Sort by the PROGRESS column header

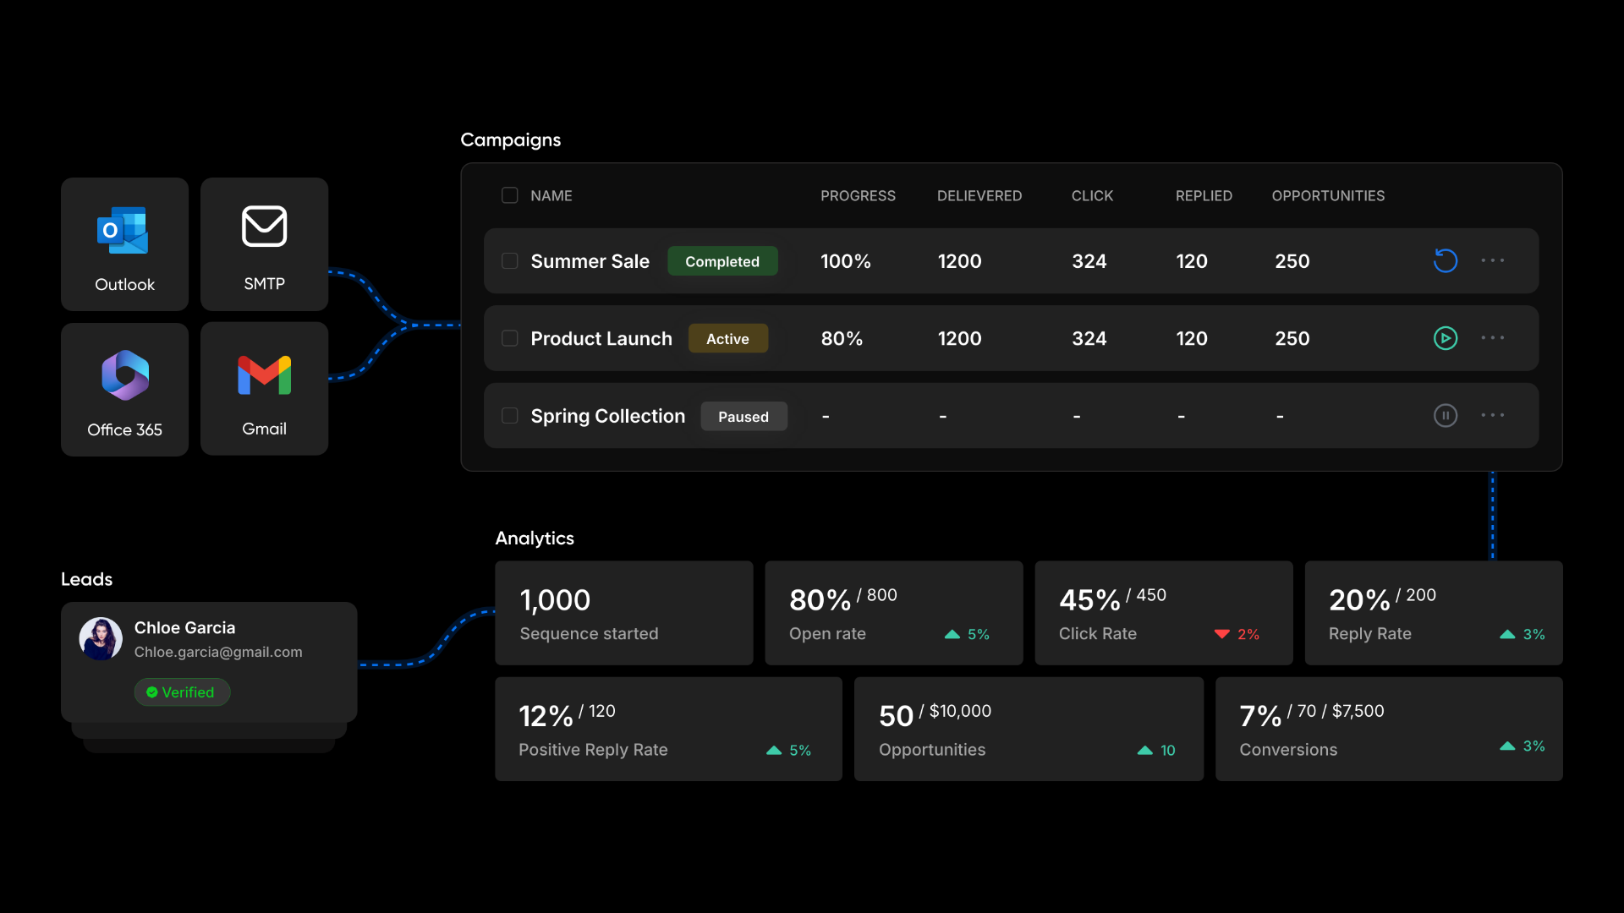(x=857, y=196)
